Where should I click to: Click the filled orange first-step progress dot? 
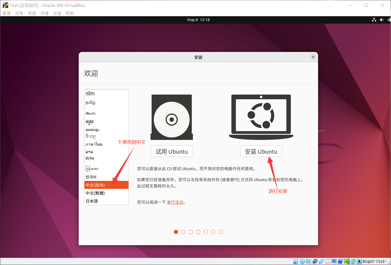tap(176, 232)
